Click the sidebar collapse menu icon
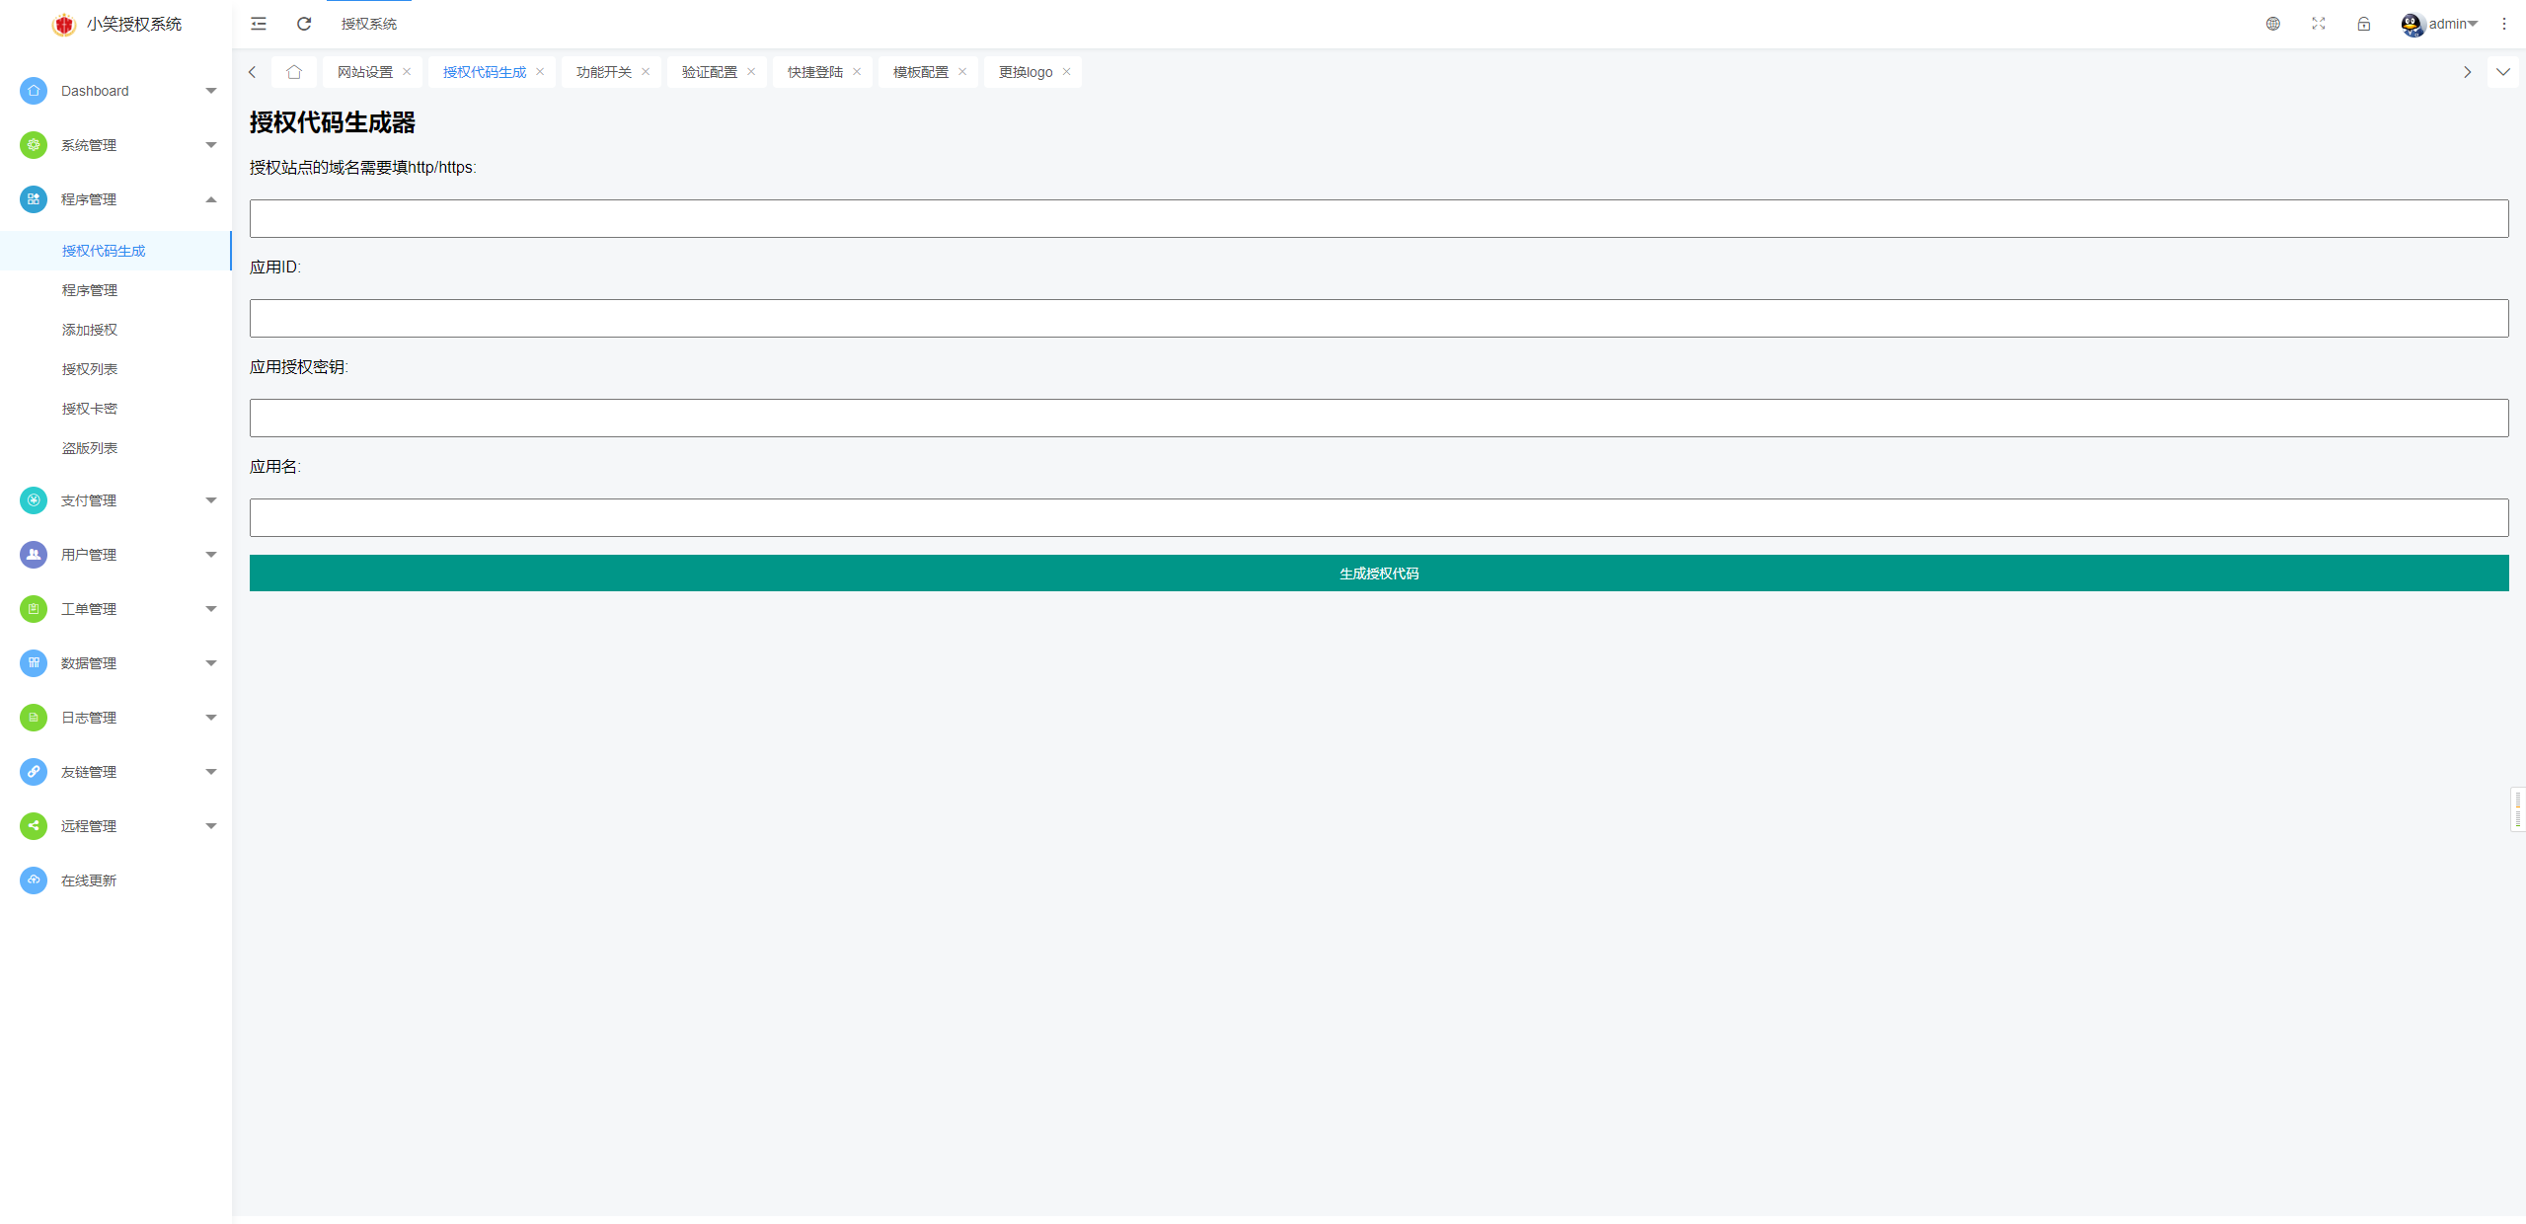2526x1224 pixels. pos(259,24)
